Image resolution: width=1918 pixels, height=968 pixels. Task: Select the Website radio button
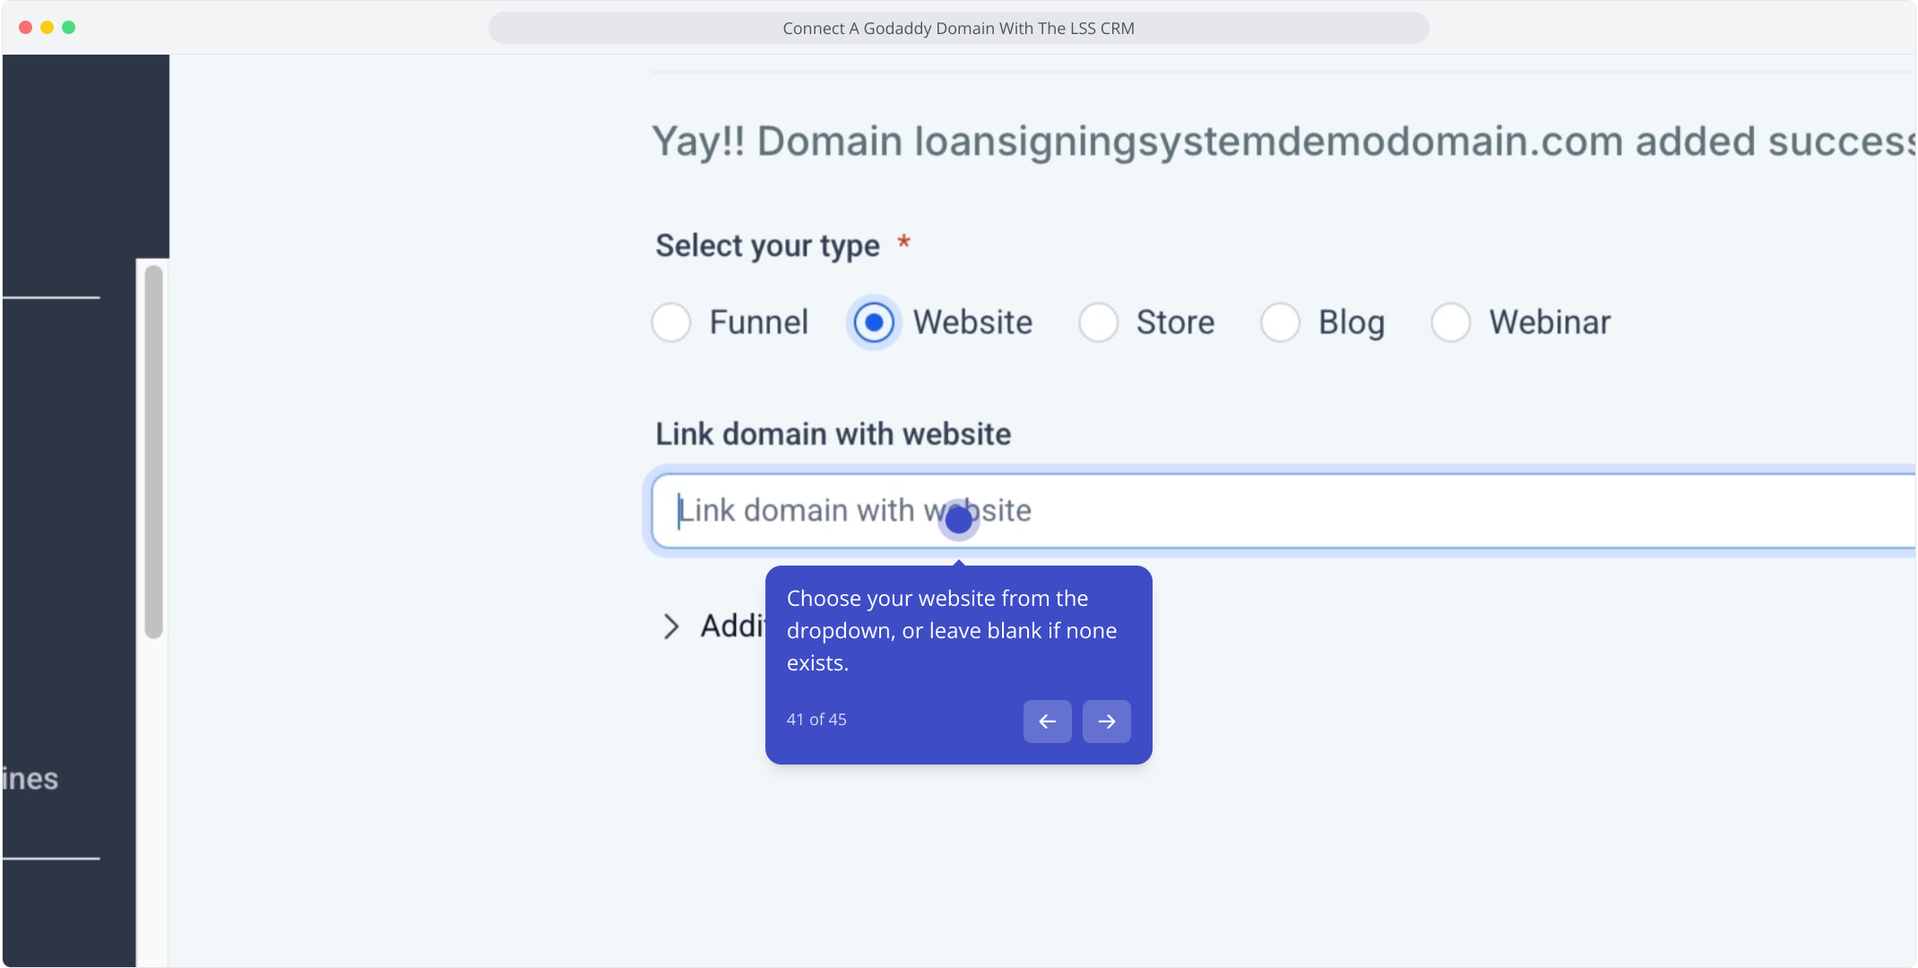coord(874,323)
